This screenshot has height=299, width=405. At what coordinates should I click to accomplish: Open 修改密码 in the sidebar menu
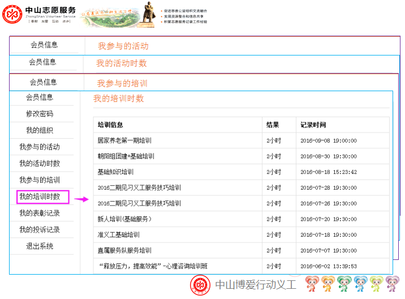40,114
